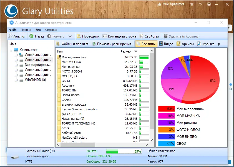Open Проводник from the toolbar
Image resolution: width=234 pixels, height=167 pixels.
tap(88, 36)
